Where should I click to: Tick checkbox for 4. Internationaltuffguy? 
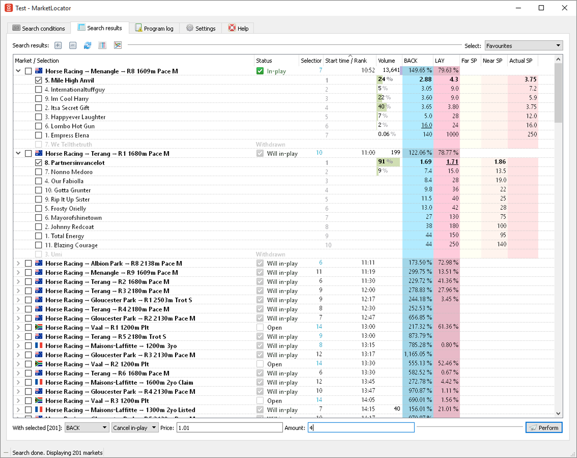(x=38, y=89)
